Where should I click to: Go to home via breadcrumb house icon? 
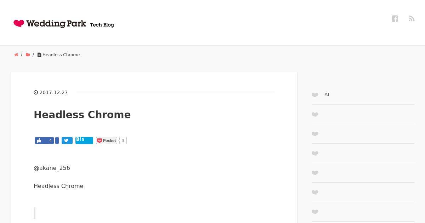[x=16, y=55]
